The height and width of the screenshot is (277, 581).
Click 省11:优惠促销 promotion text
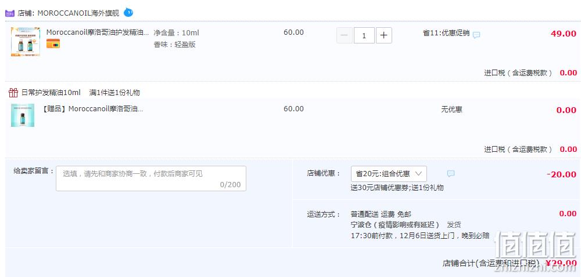pos(446,33)
